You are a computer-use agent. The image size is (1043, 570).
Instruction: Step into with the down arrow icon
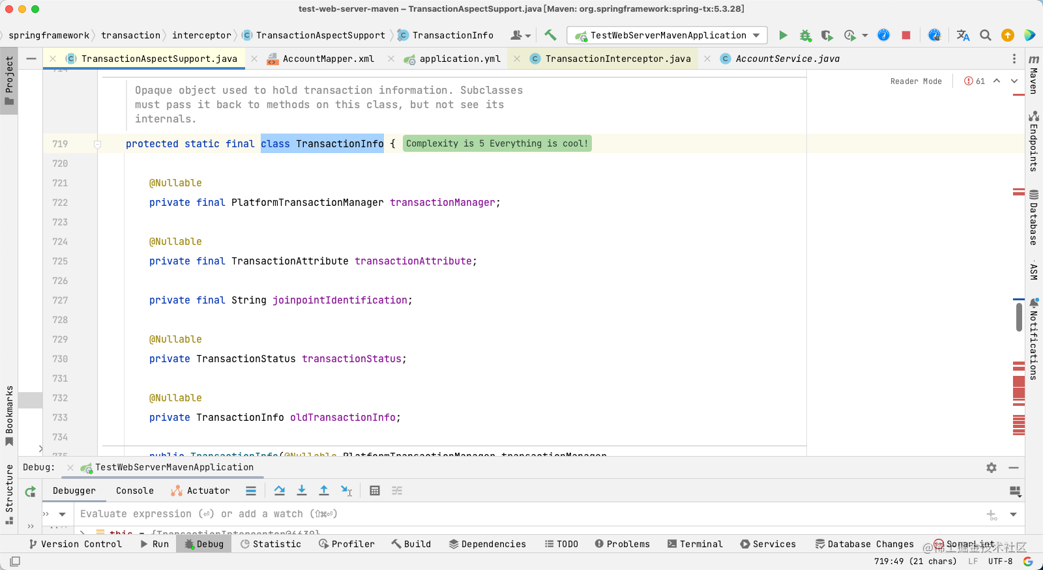302,491
